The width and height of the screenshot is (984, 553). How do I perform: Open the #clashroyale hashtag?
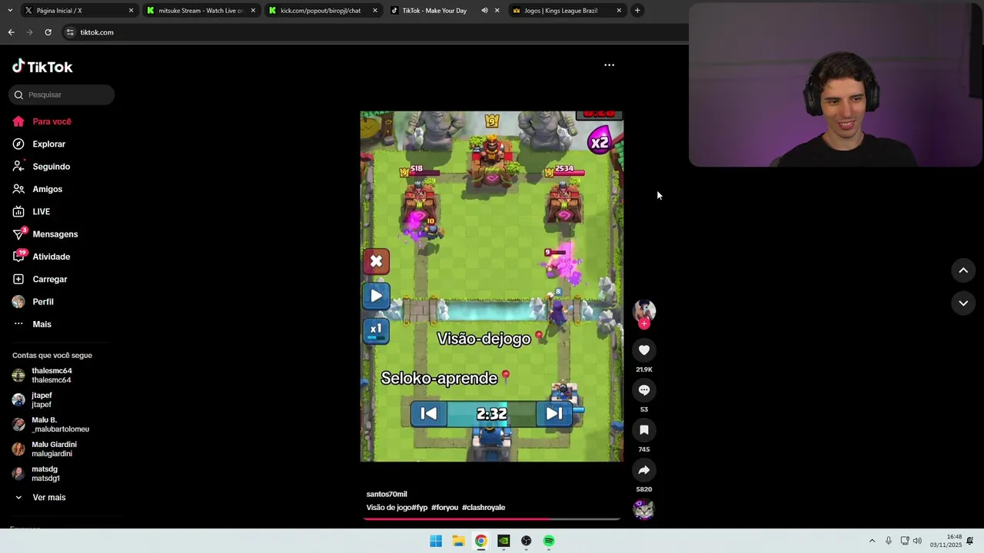coord(484,508)
